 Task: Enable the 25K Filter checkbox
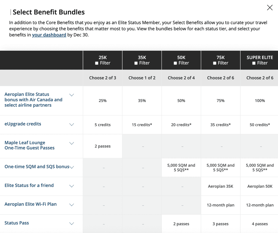point(96,63)
